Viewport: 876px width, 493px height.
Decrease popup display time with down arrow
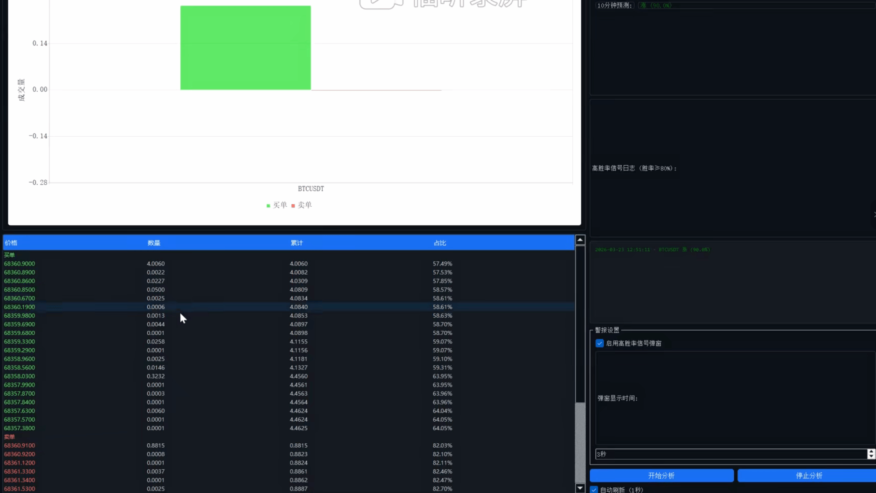click(871, 457)
